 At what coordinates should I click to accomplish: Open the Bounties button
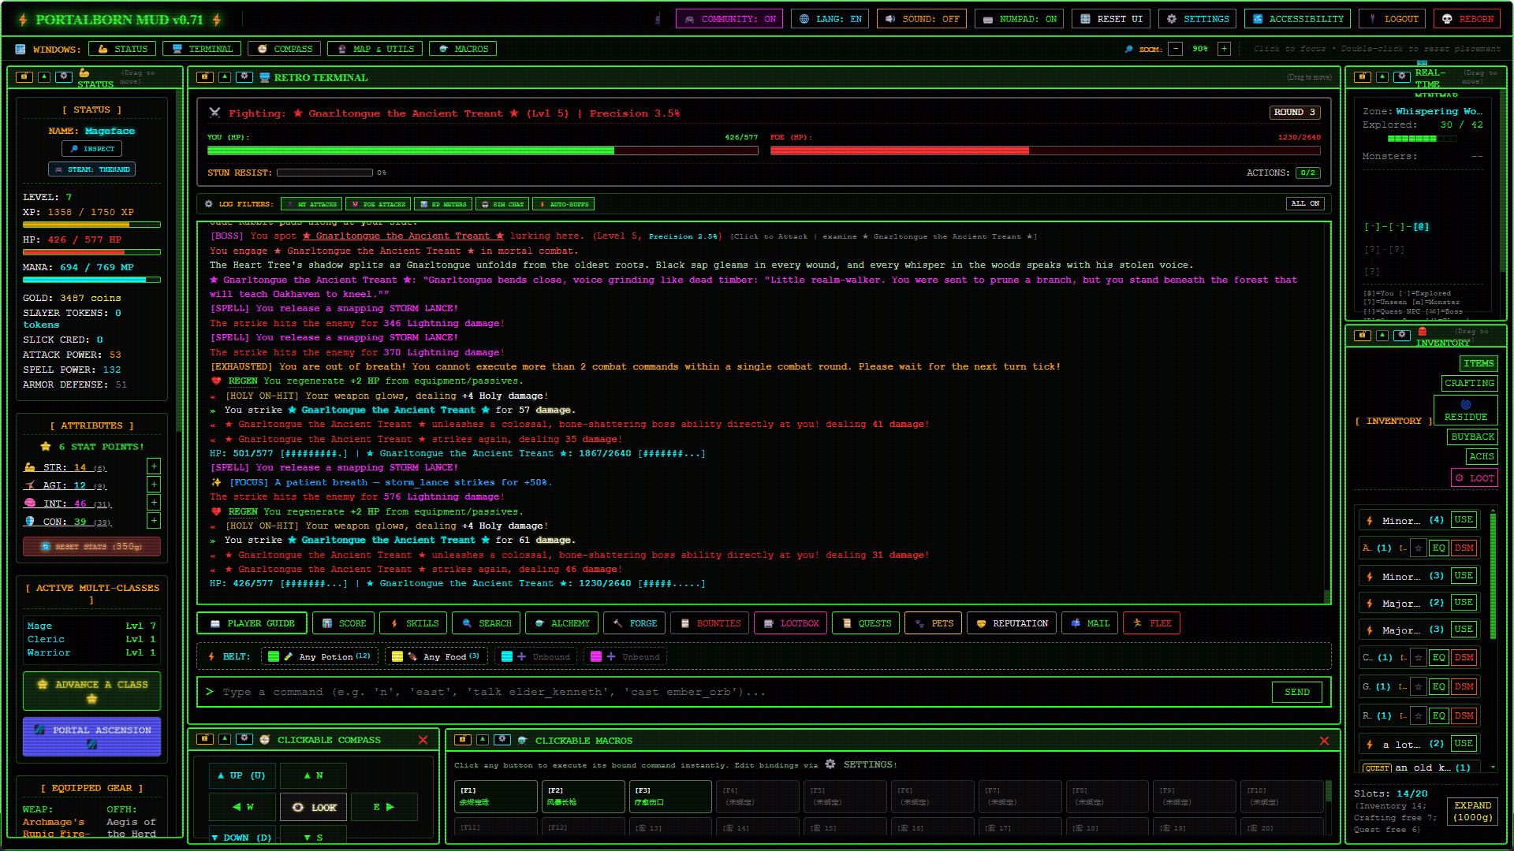click(x=710, y=623)
